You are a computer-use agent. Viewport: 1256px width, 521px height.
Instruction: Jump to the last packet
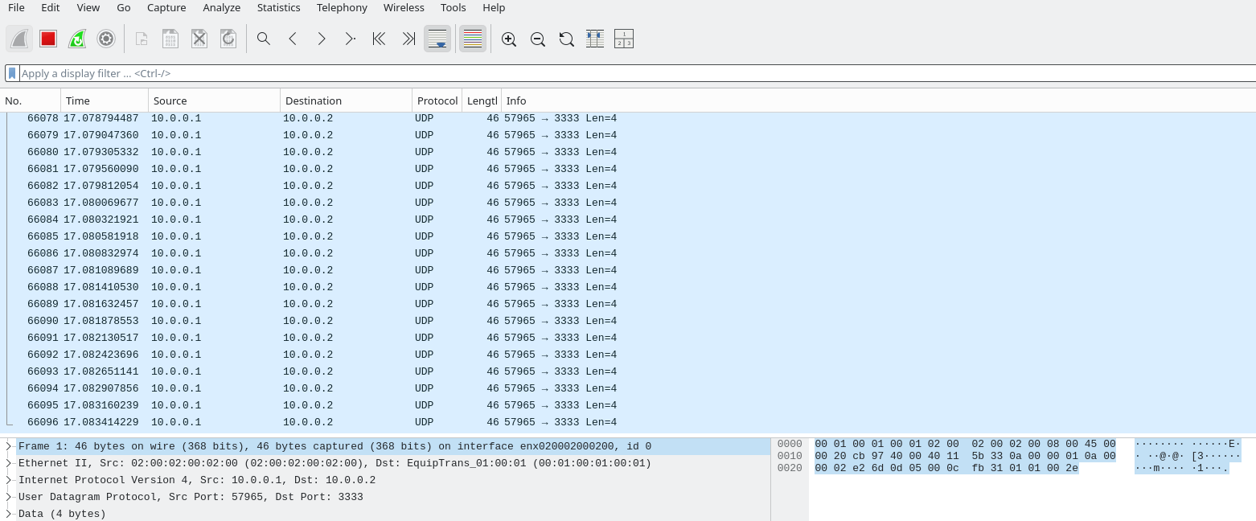(x=408, y=39)
